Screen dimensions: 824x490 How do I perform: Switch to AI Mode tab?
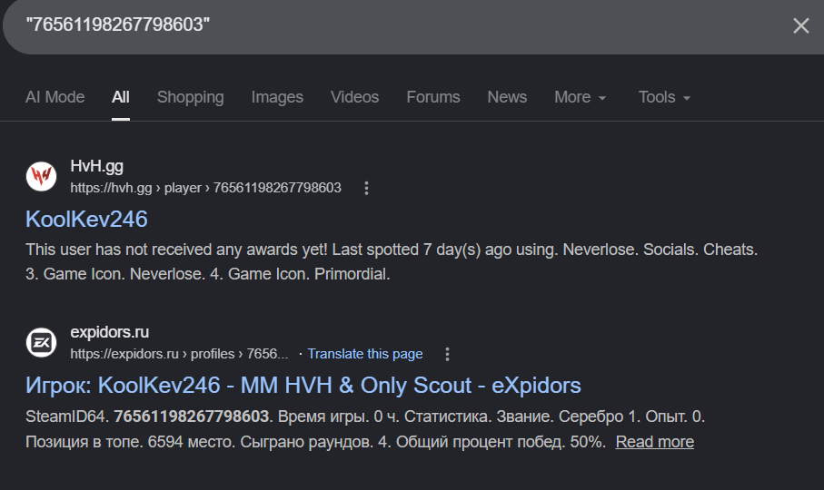55,97
